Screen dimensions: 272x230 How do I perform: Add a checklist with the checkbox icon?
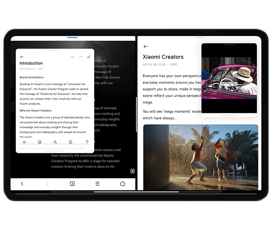pyautogui.click(x=70, y=142)
